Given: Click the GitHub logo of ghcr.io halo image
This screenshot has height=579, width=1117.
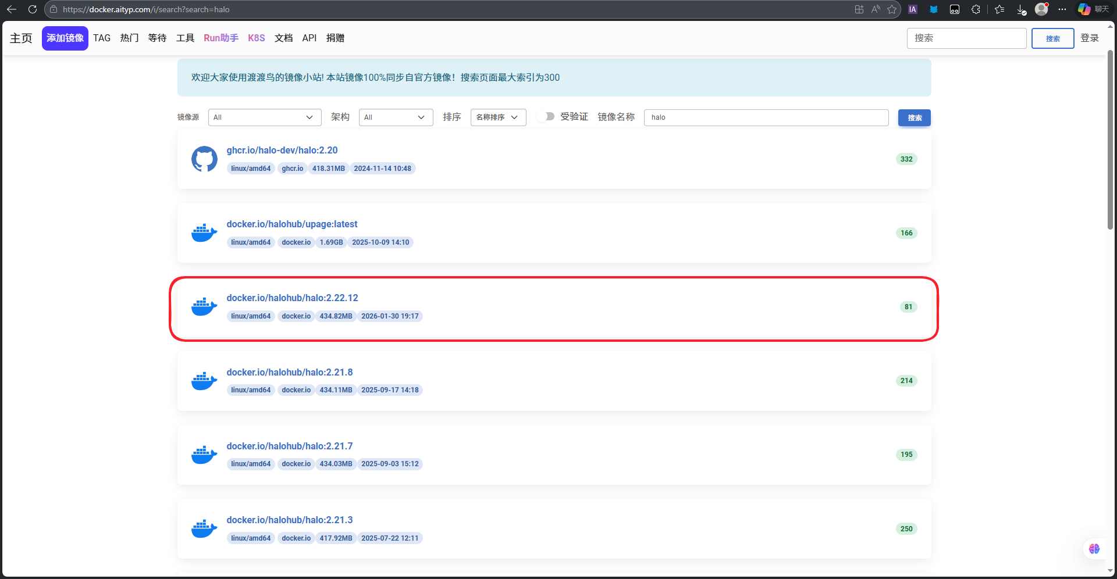Looking at the screenshot, I should 204,159.
